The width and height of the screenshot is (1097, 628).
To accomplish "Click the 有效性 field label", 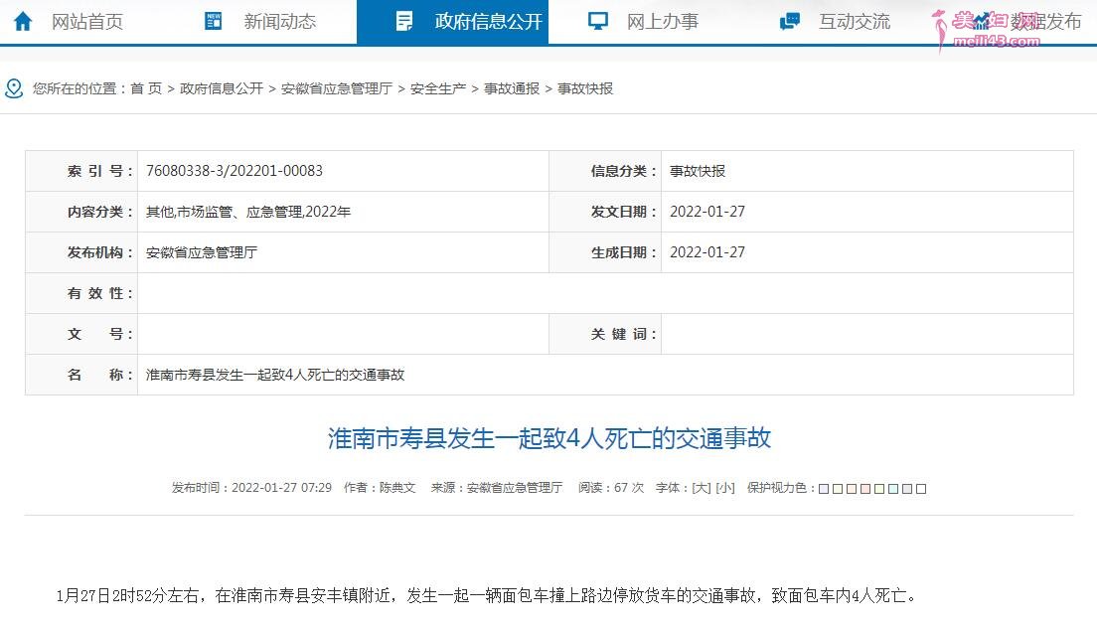I will (99, 293).
